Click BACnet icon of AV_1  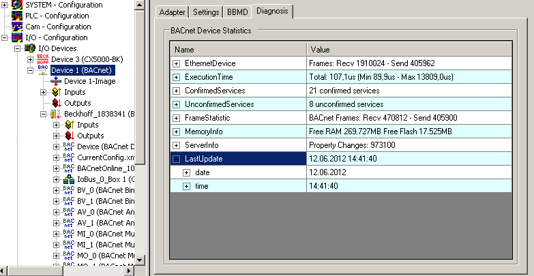coord(69,223)
